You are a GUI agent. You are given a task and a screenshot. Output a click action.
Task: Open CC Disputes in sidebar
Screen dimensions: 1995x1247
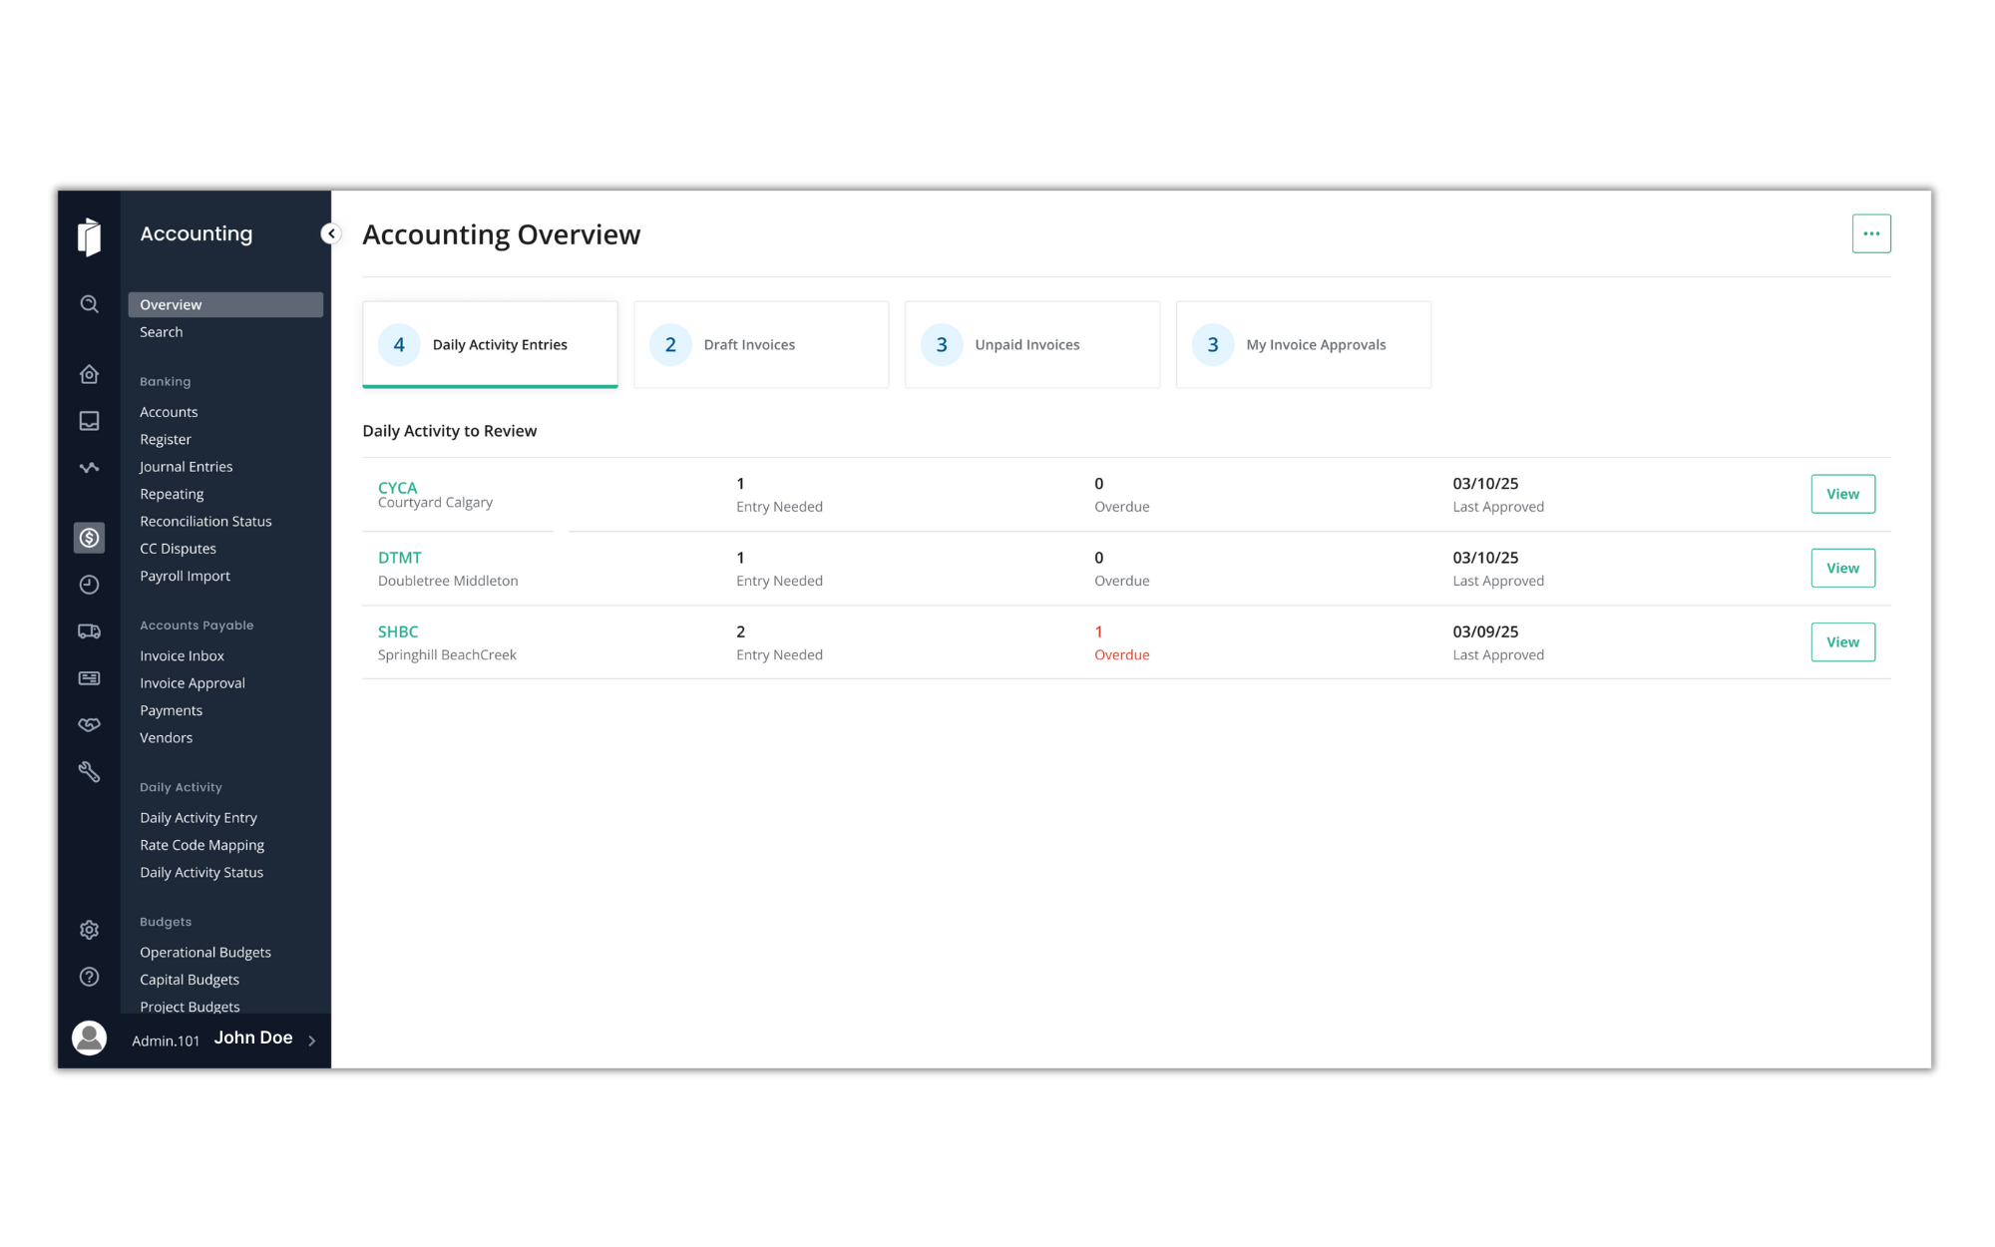pyautogui.click(x=178, y=549)
